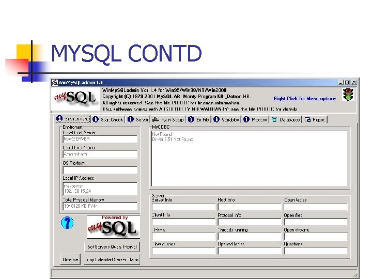Click the Server Info field

(x=183, y=207)
